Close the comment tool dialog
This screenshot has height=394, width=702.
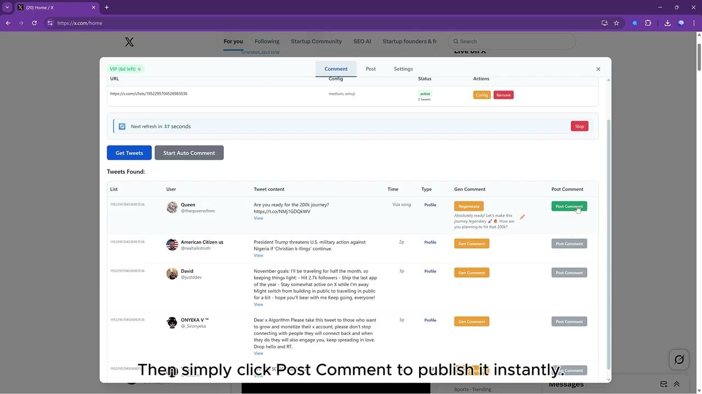point(598,69)
